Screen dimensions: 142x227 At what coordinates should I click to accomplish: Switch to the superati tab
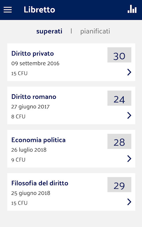(x=49, y=31)
